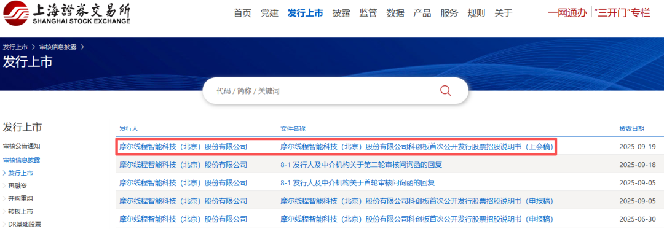Image resolution: width=664 pixels, height=229 pixels.
Task: Open issuer link in 2025-09-18 row
Action: [x=183, y=165]
